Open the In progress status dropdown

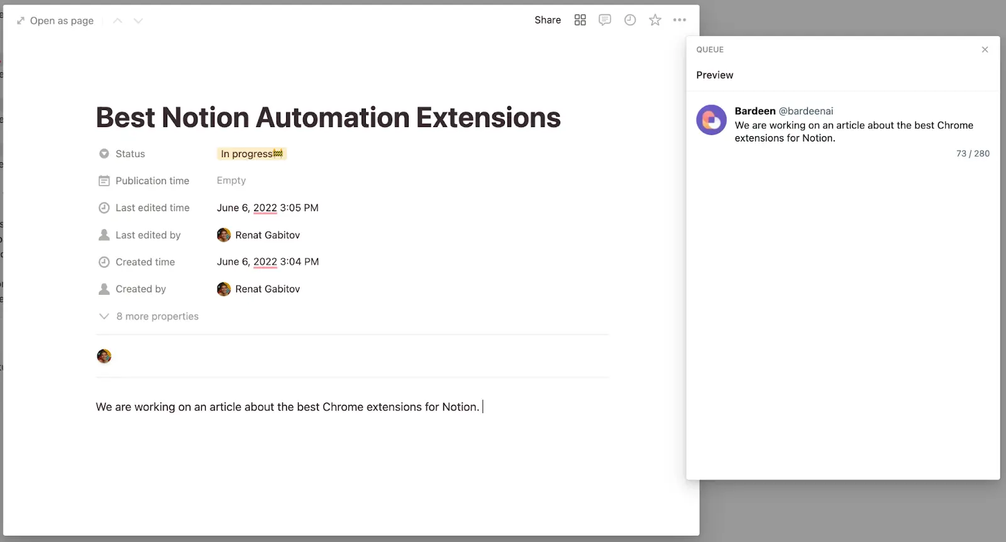click(252, 154)
